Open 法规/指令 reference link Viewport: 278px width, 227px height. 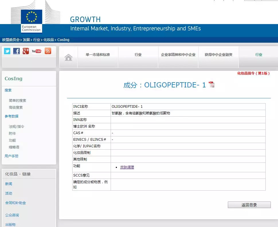[17, 127]
